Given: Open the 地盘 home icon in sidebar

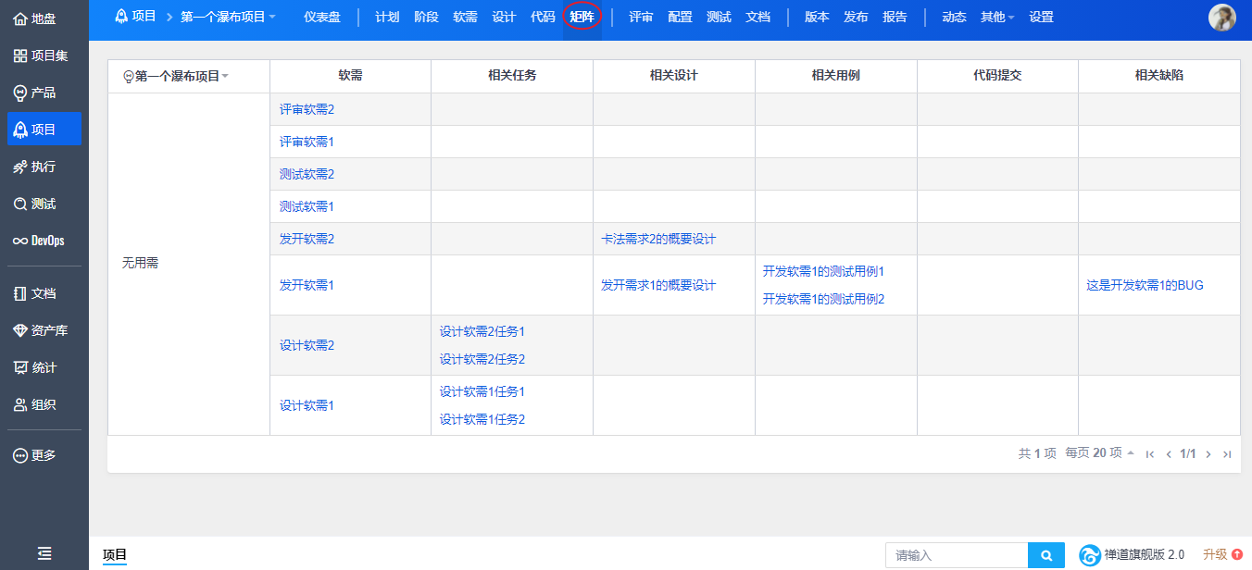Looking at the screenshot, I should (20, 19).
